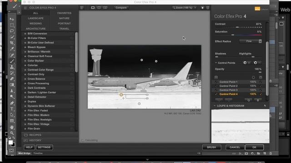Image resolution: width=291 pixels, height=163 pixels.
Task: Click the HELP button
Action: click(x=29, y=147)
